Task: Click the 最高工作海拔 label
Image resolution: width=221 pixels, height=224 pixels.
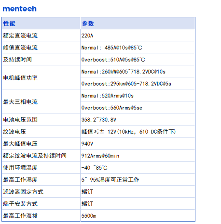Action: [20, 216]
